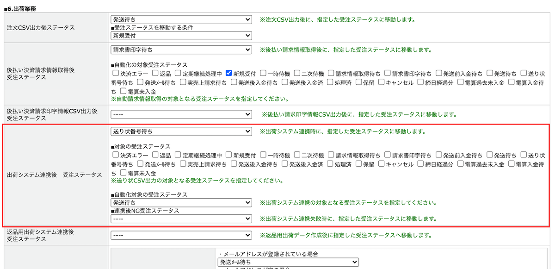Image resolution: width=555 pixels, height=269 pixels.
Task: Click the 出荷システム連携後 受注ステータス row label
Action: pyautogui.click(x=55, y=175)
